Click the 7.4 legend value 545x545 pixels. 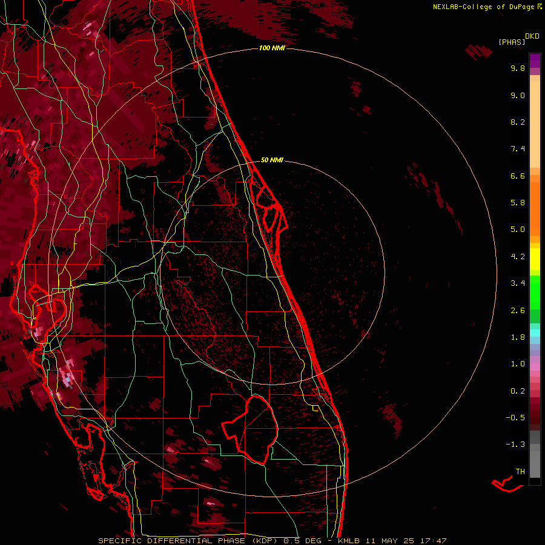(x=518, y=149)
